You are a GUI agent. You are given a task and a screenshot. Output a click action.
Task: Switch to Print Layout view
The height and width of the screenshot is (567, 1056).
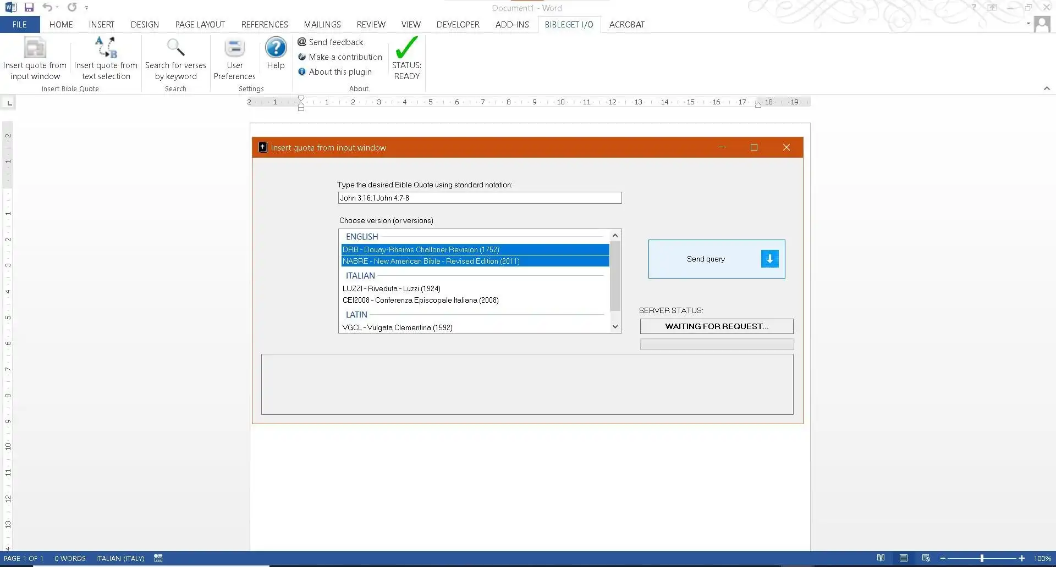click(903, 558)
